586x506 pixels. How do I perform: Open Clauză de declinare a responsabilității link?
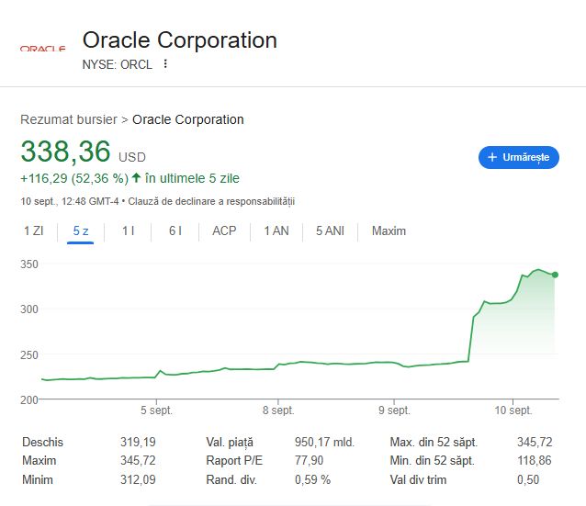[211, 201]
